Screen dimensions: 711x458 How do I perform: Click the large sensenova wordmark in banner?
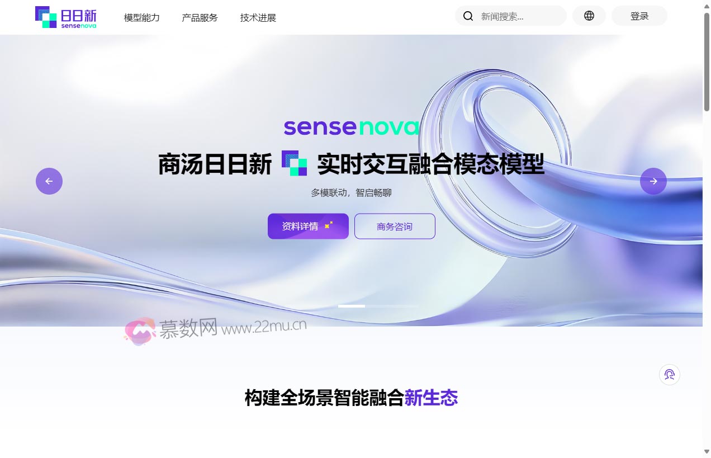pyautogui.click(x=352, y=128)
